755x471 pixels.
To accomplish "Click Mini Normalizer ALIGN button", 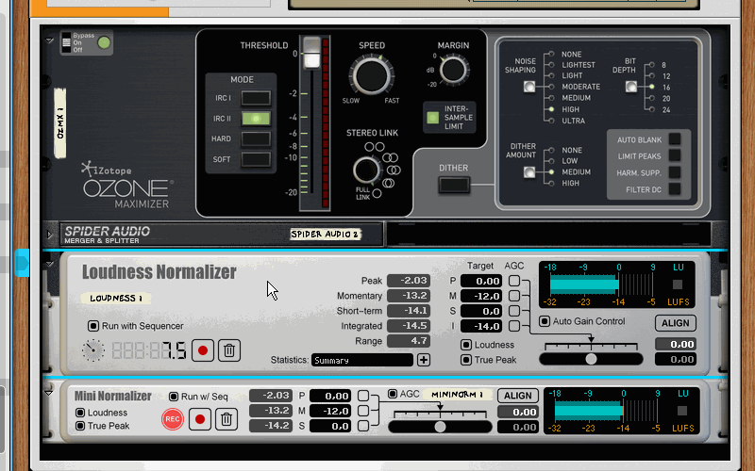I will click(517, 396).
